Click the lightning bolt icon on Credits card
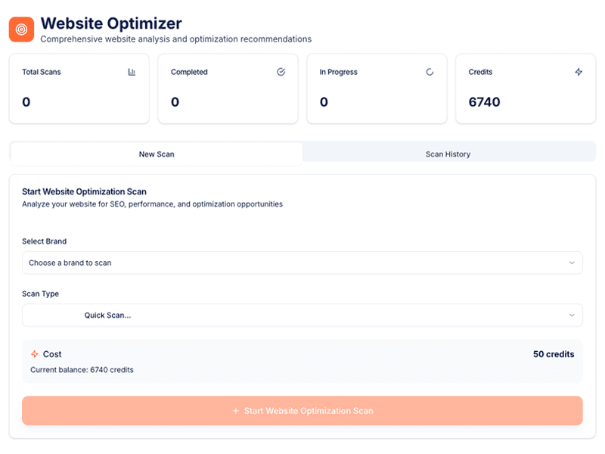605x454 pixels. pyautogui.click(x=579, y=71)
